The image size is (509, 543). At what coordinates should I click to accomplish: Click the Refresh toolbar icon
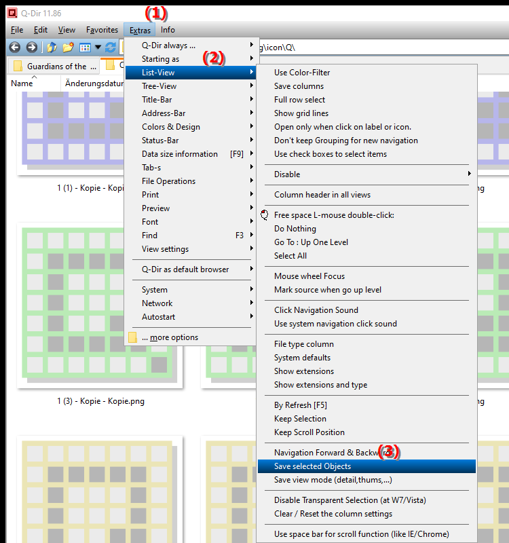click(111, 47)
